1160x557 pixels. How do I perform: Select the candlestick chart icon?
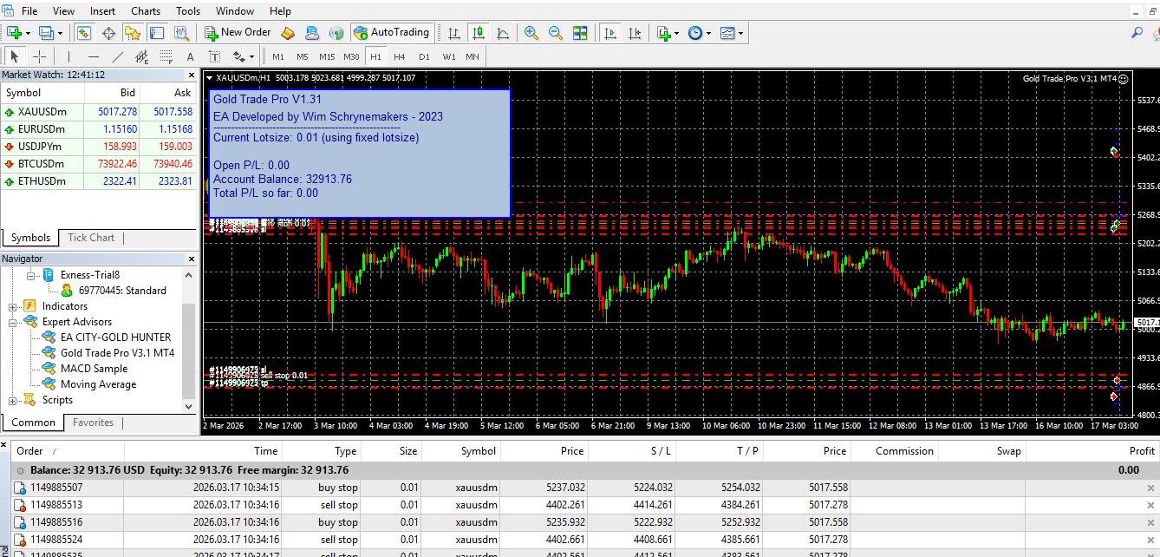(x=478, y=33)
